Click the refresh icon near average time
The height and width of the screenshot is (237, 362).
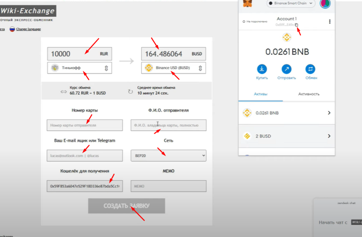(x=131, y=92)
